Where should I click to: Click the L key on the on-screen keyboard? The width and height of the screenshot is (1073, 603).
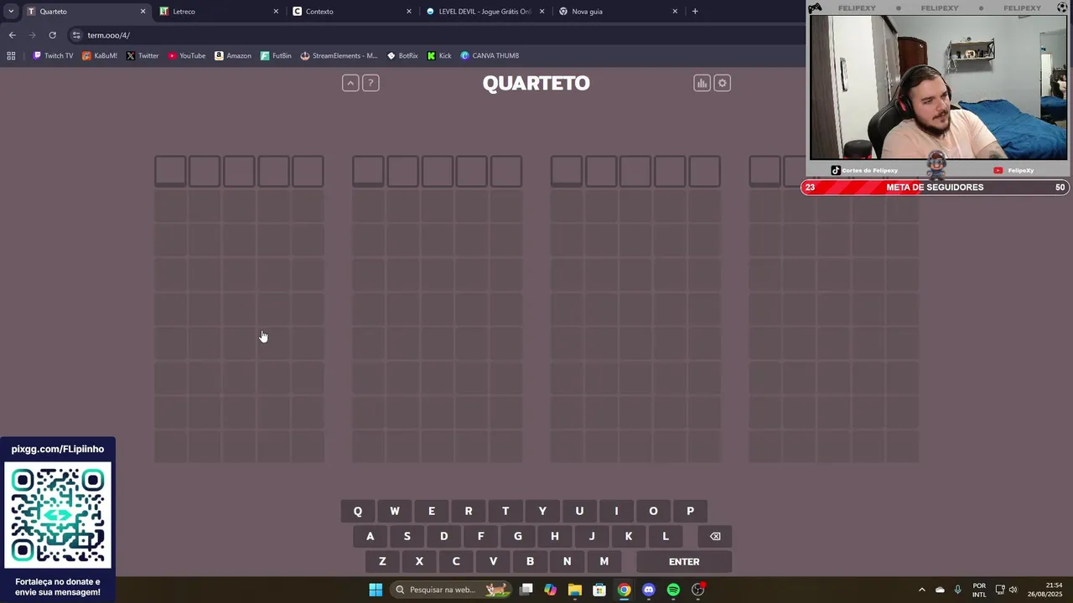pos(666,536)
